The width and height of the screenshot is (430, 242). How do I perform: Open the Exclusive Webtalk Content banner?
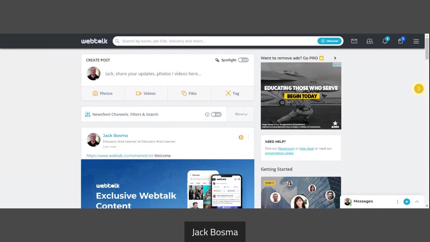(168, 184)
